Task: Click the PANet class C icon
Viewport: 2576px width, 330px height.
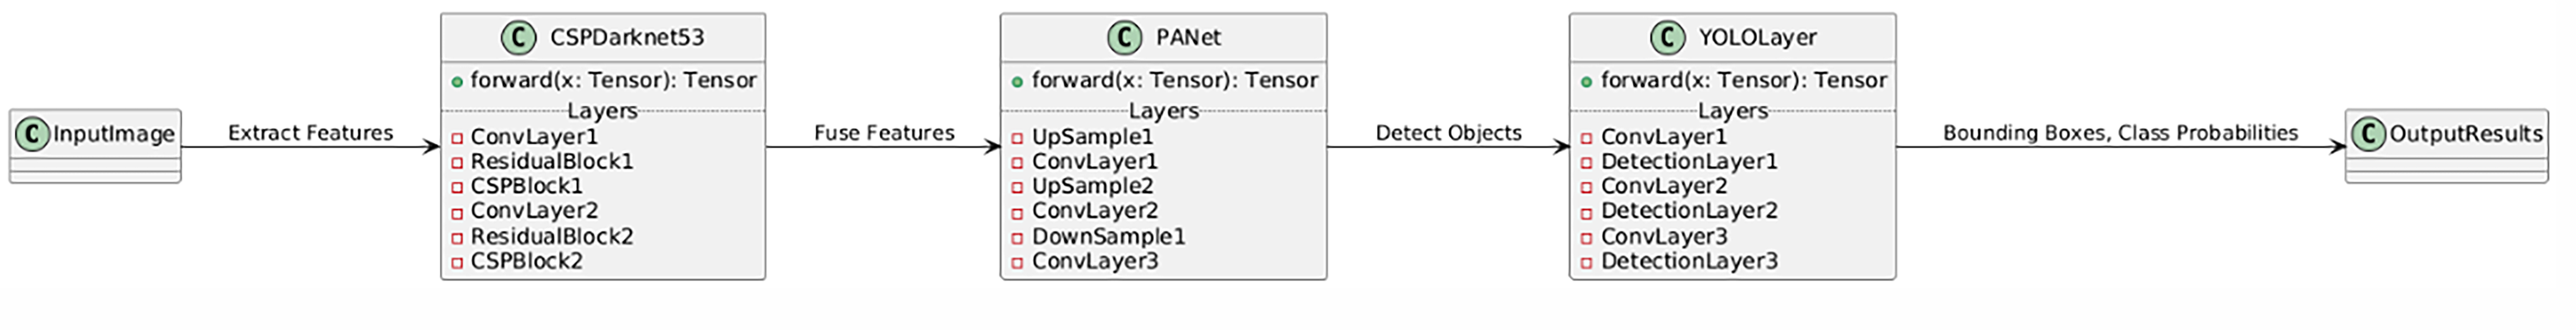Action: [1125, 38]
